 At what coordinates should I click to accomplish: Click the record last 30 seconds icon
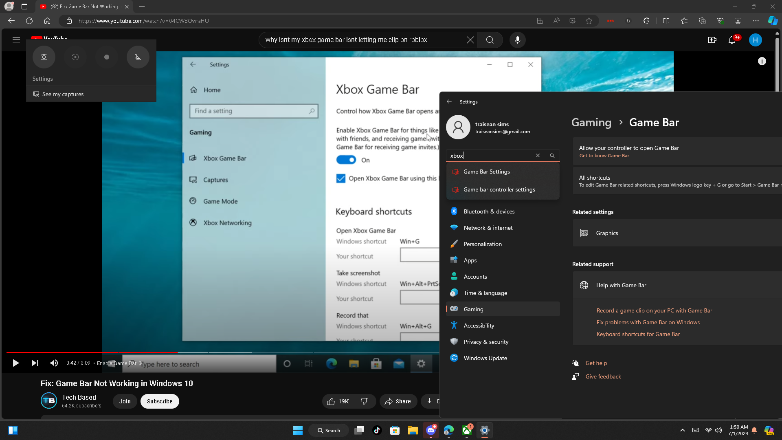point(75,57)
